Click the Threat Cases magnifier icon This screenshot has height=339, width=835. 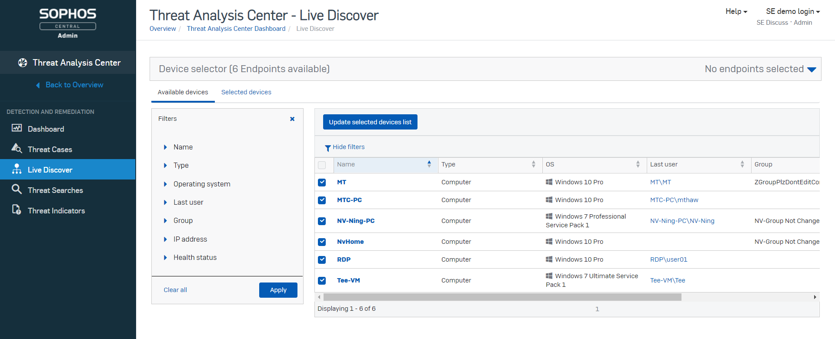[x=17, y=149]
